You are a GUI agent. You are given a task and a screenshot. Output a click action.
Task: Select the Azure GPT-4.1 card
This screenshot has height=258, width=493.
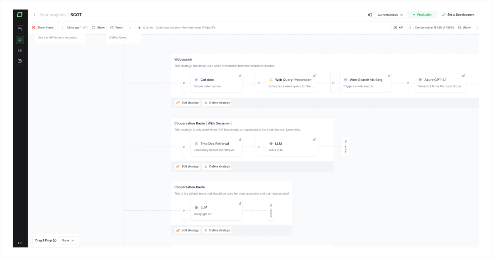point(440,83)
